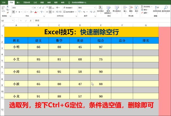Select the Format Painter brush icon
171x116 pixels.
7,13
